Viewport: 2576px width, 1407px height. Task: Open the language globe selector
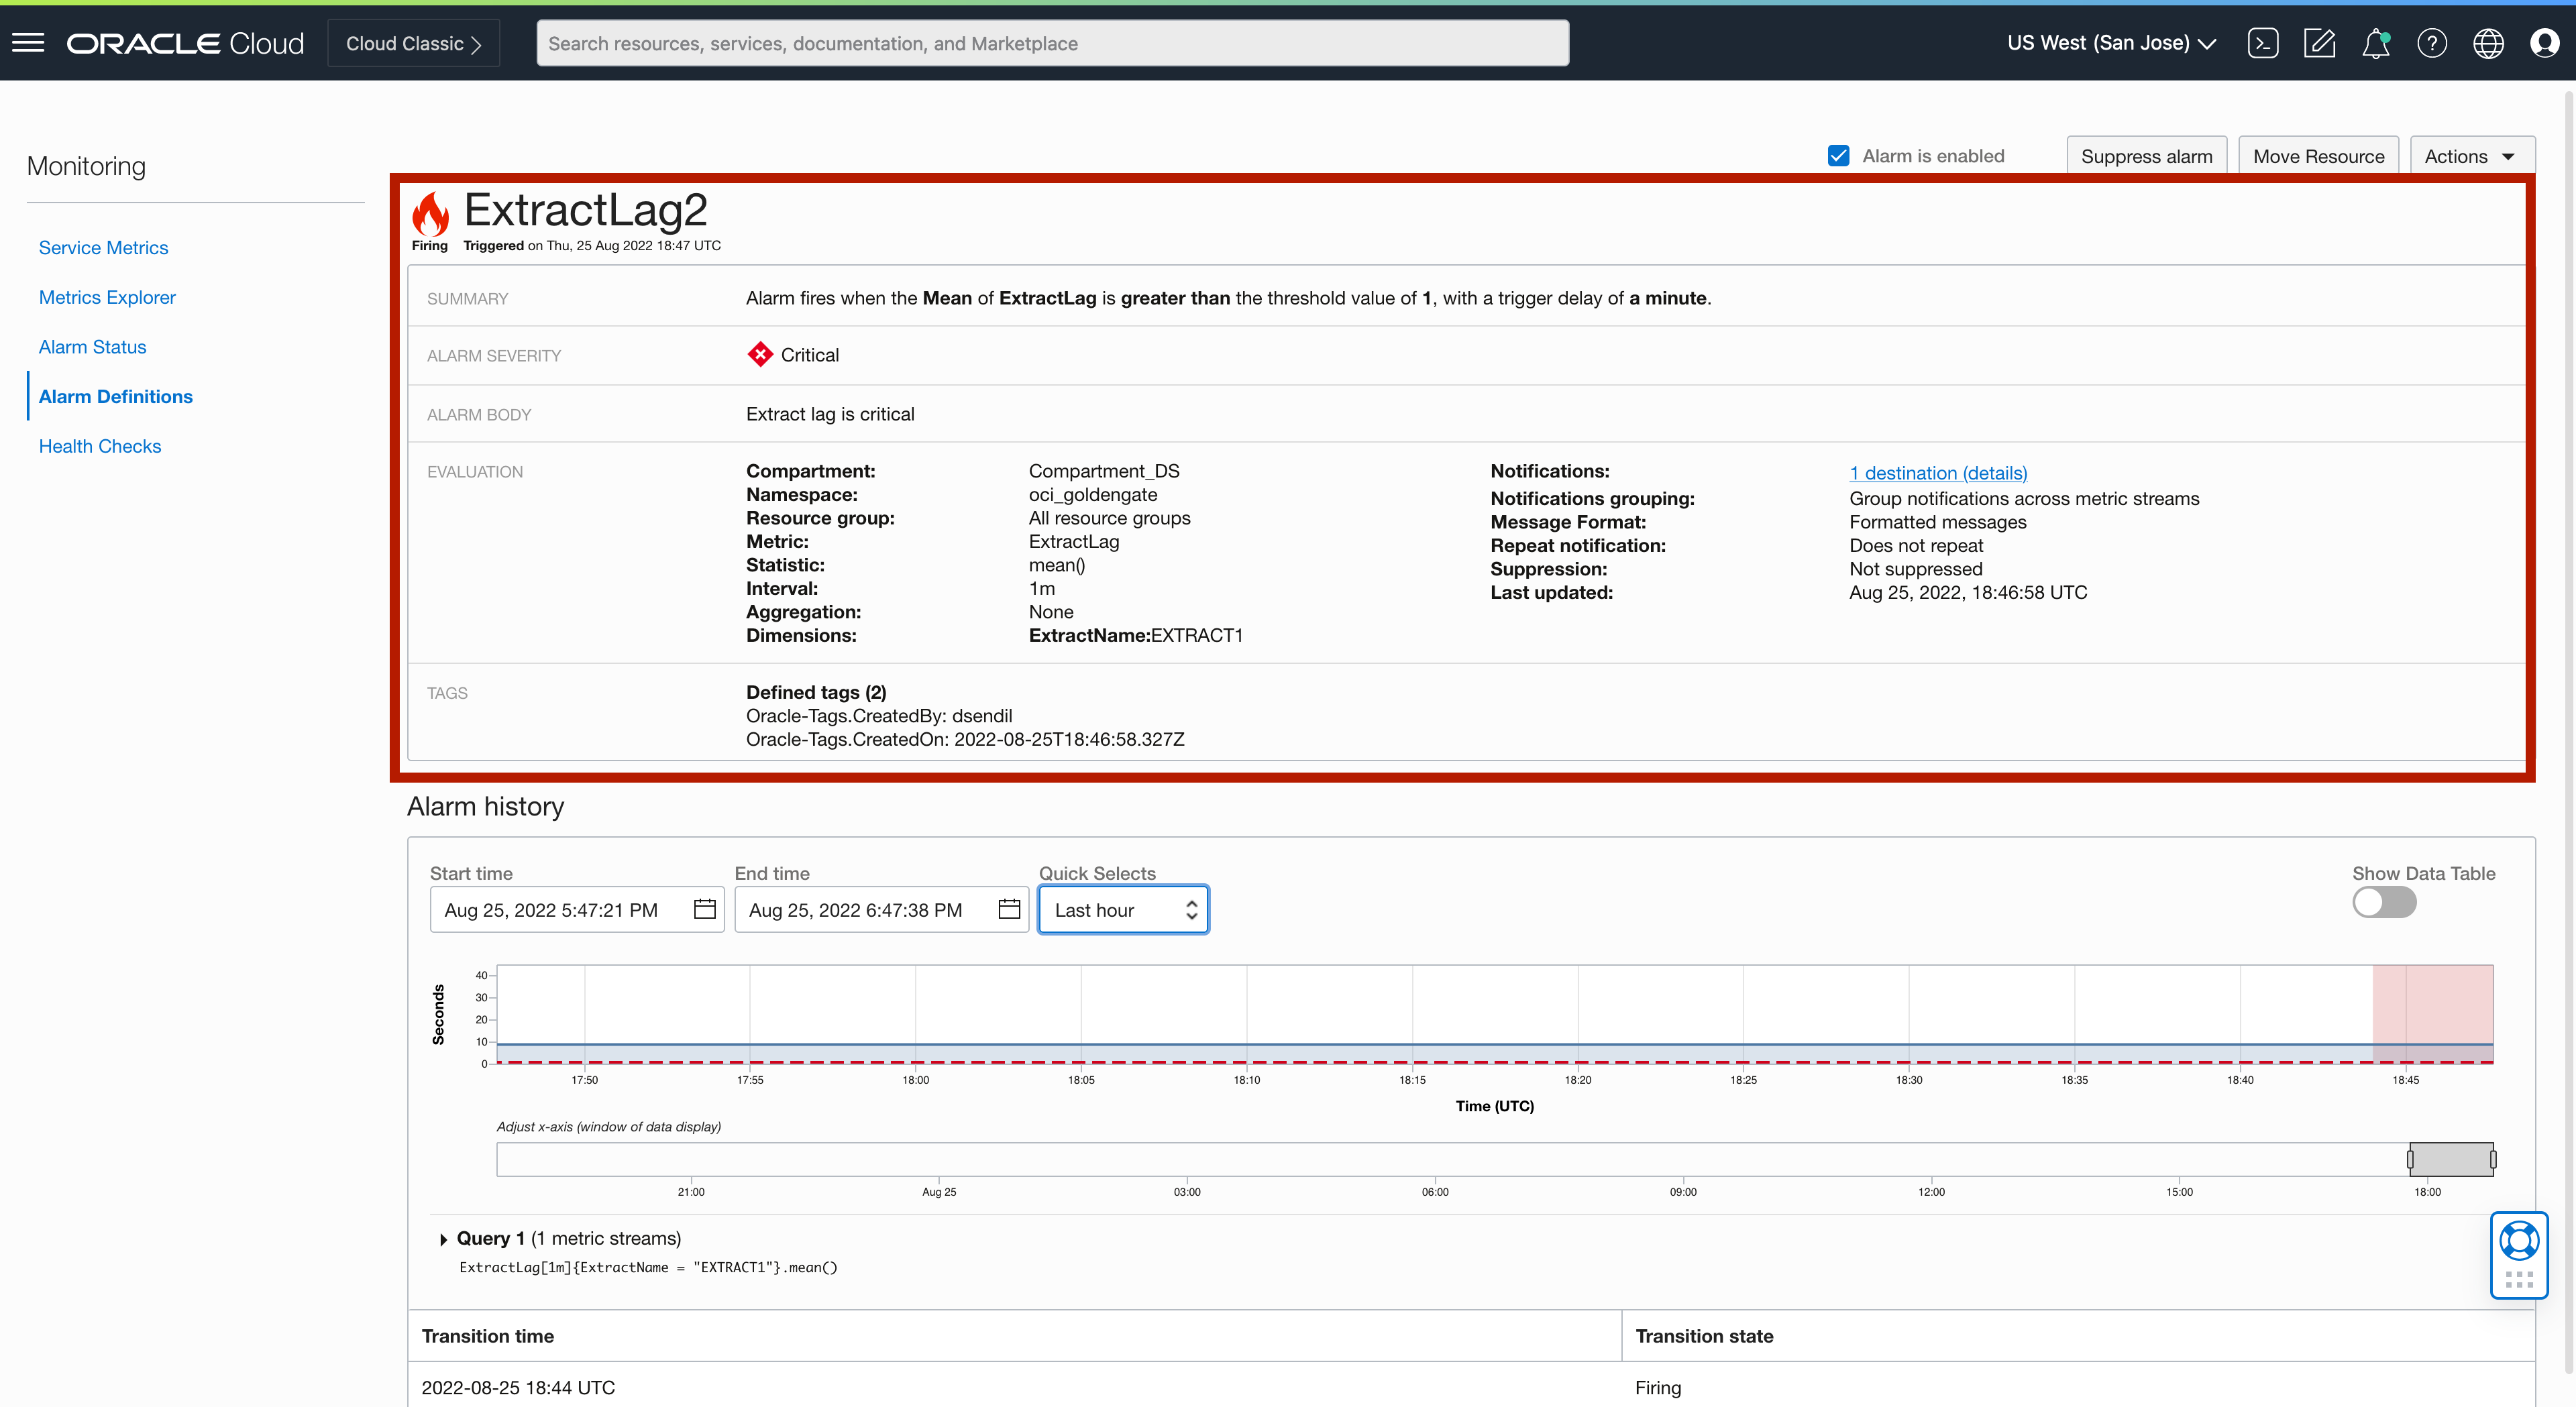pyautogui.click(x=2489, y=42)
